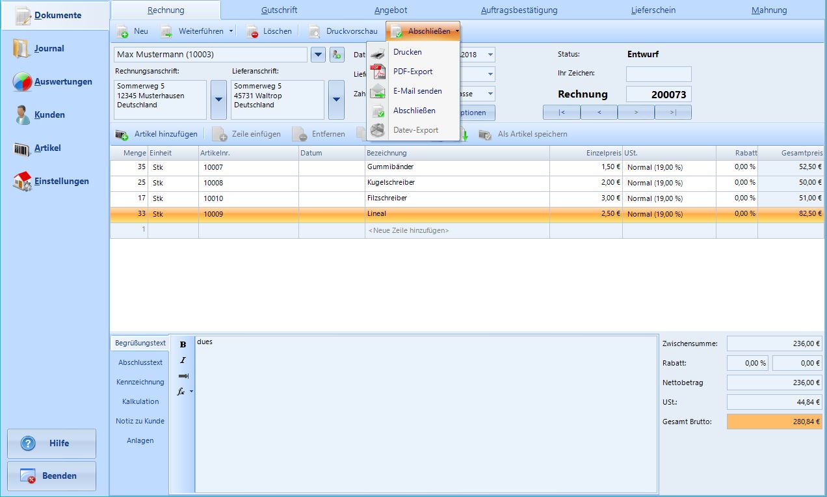827x497 pixels.
Task: Click the Zeile einfügen icon
Action: pyautogui.click(x=220, y=135)
